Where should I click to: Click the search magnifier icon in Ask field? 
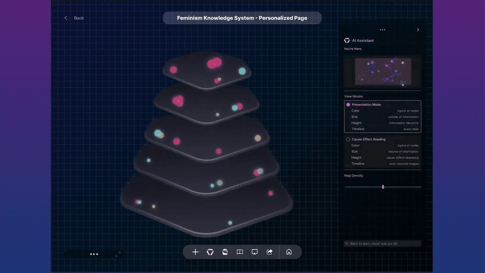(x=347, y=244)
